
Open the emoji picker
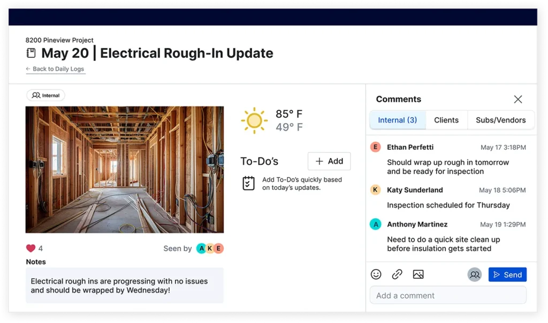[376, 274]
